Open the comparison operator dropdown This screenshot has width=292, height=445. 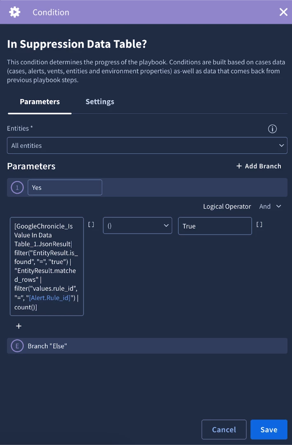(137, 226)
